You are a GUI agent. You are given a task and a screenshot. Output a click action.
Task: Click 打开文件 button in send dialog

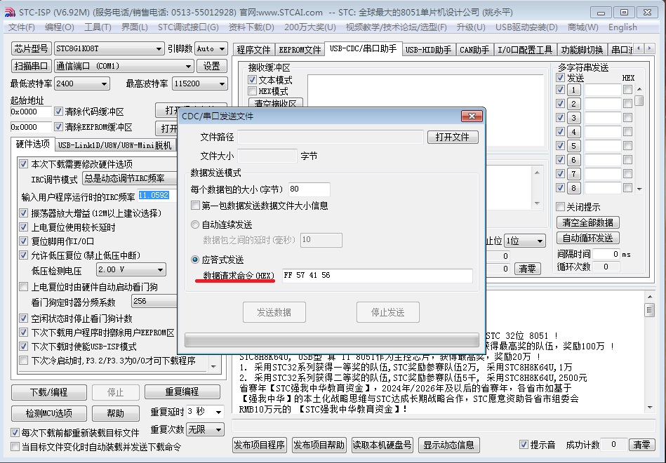point(453,137)
